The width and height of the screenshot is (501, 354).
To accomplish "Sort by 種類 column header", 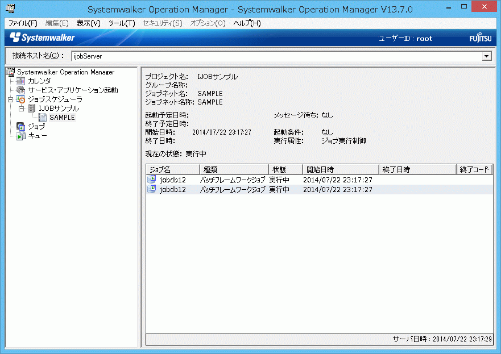I will pyautogui.click(x=234, y=169).
